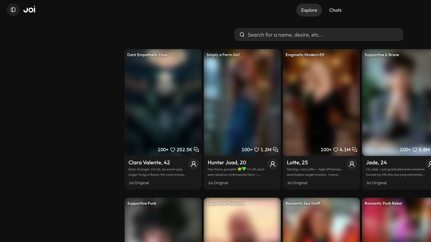The height and width of the screenshot is (242, 431).
Task: Like Clara Valente with the heart icon
Action: tap(173, 150)
